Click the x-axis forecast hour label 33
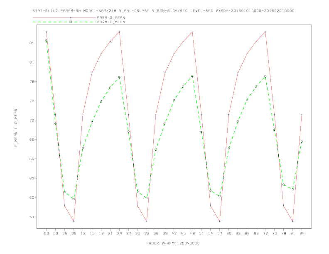This screenshot has height=254, width=329. [147, 233]
